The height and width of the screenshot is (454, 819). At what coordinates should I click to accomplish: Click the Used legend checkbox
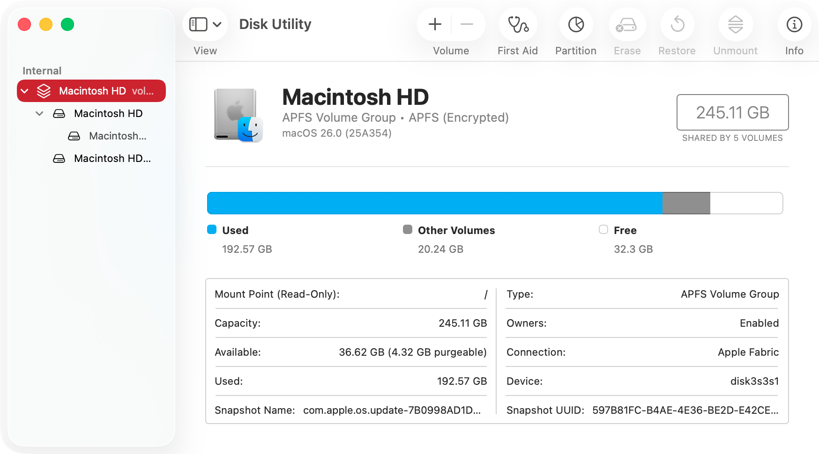(212, 230)
